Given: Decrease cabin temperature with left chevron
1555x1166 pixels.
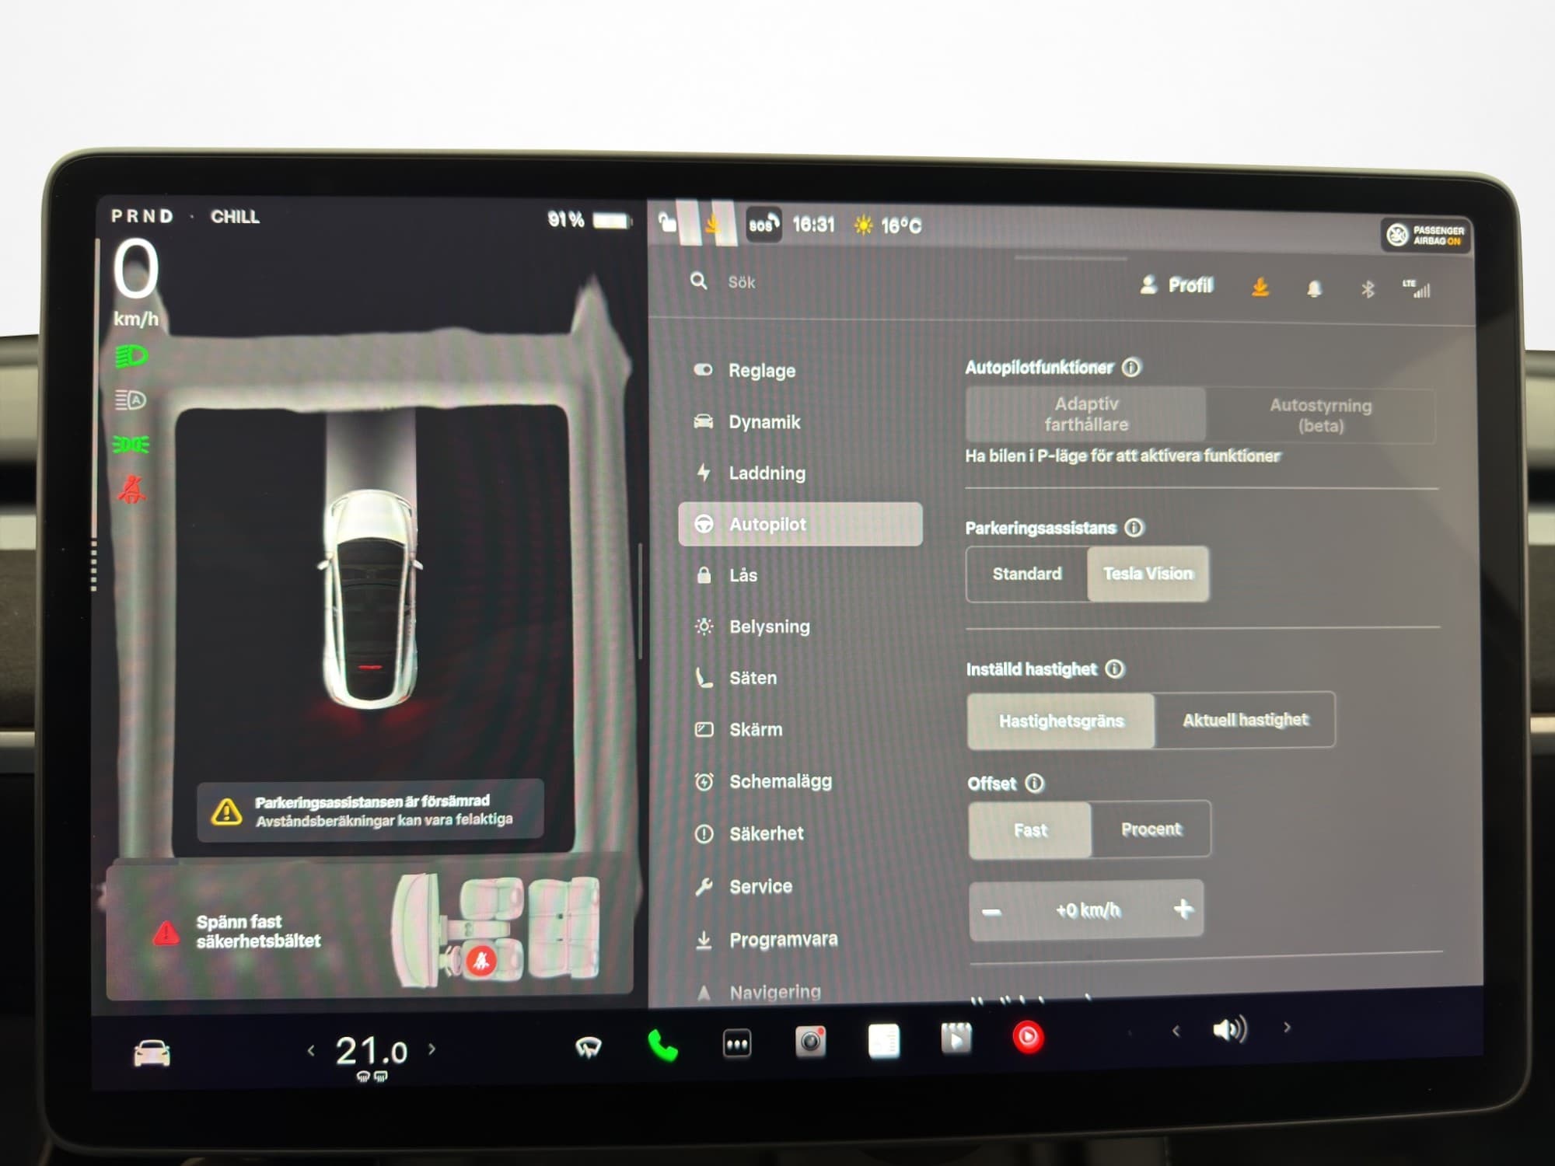Looking at the screenshot, I should click(x=311, y=1051).
